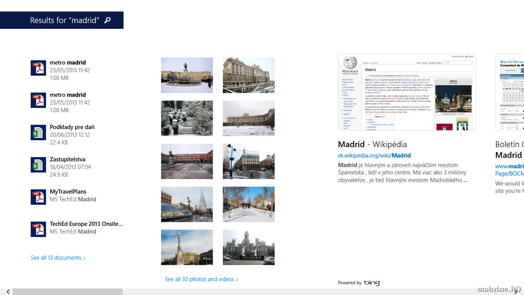Open the second metro madrid PDF icon
Screen dimensions: 524x295
[38, 100]
